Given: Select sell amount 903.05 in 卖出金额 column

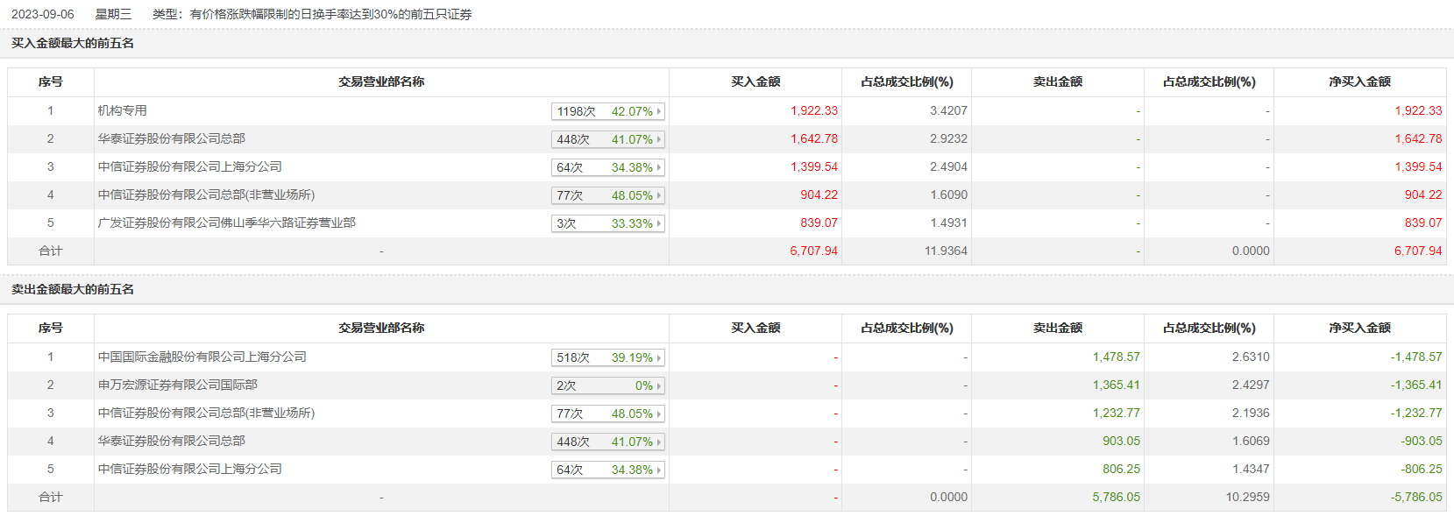Looking at the screenshot, I should 1122,441.
